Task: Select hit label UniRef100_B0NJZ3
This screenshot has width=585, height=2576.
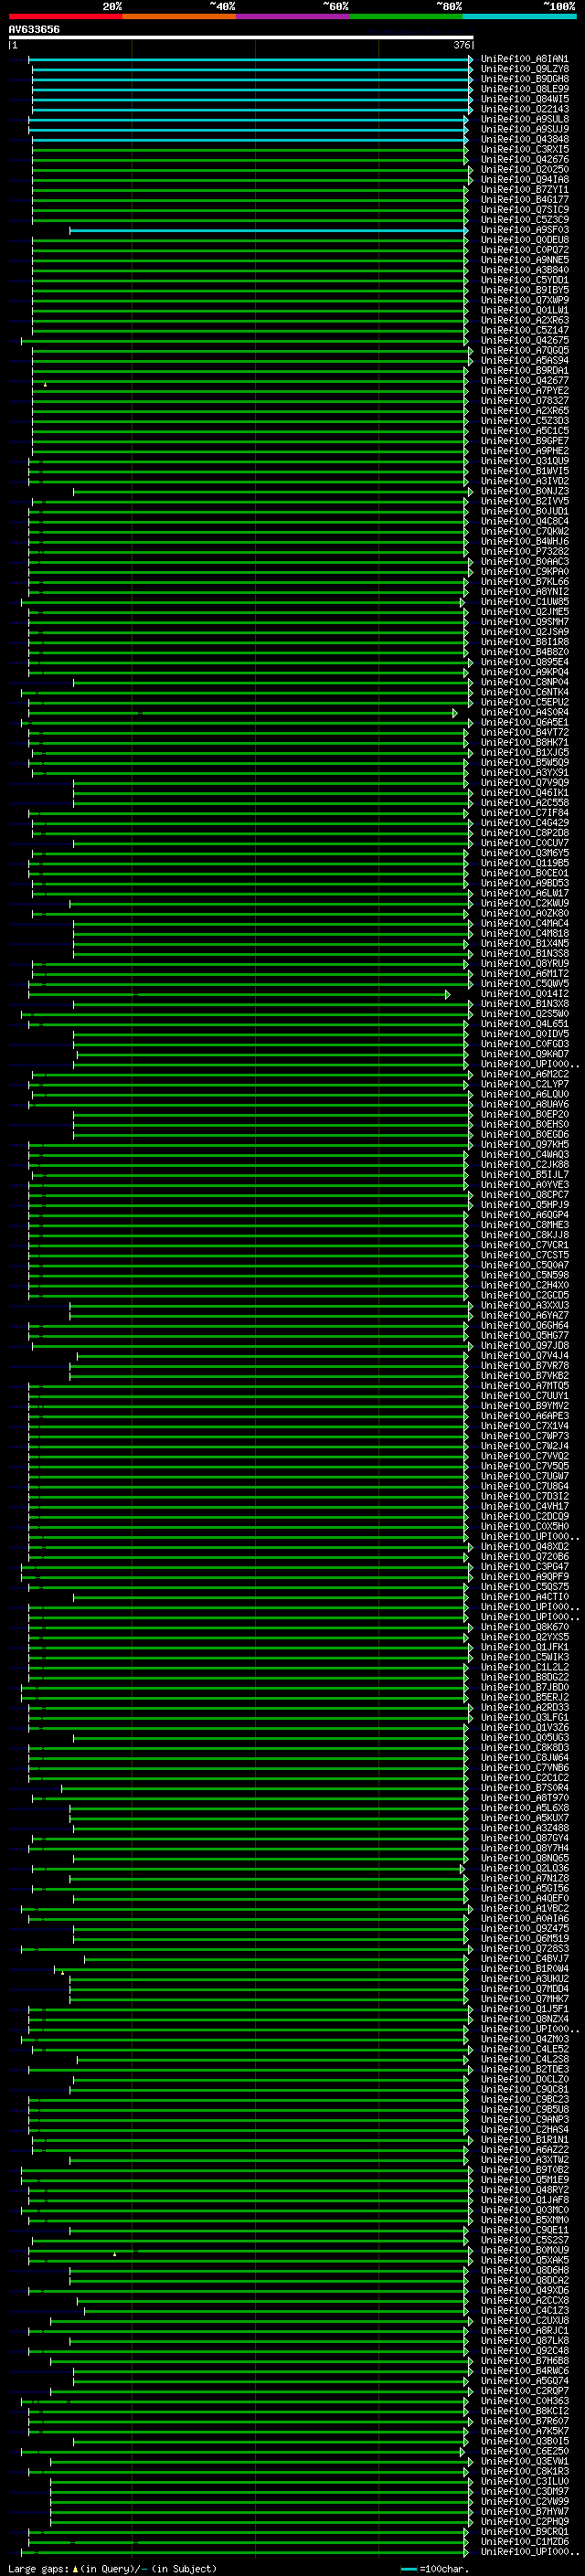Action: 525,491
